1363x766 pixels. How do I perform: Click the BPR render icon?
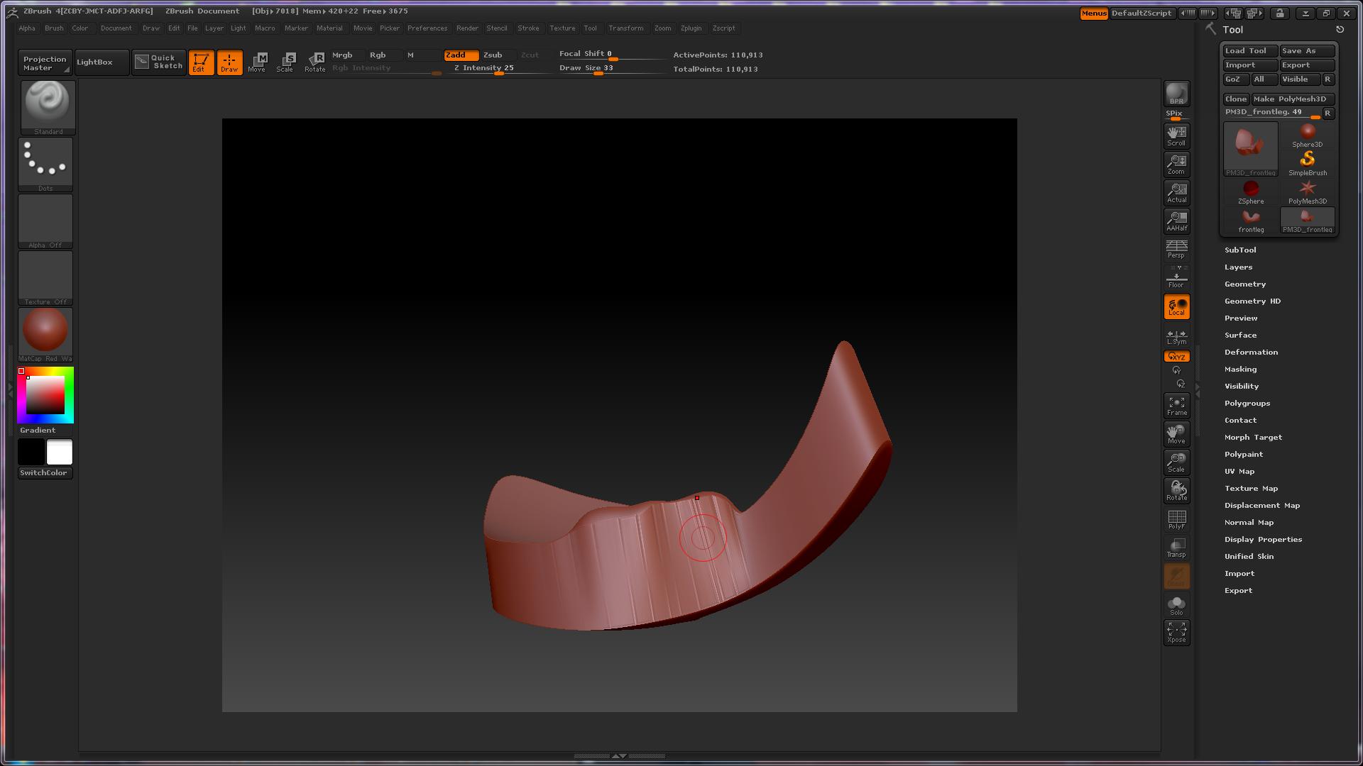tap(1176, 94)
